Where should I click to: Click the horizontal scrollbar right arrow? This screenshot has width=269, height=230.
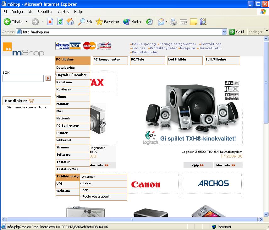(261, 220)
